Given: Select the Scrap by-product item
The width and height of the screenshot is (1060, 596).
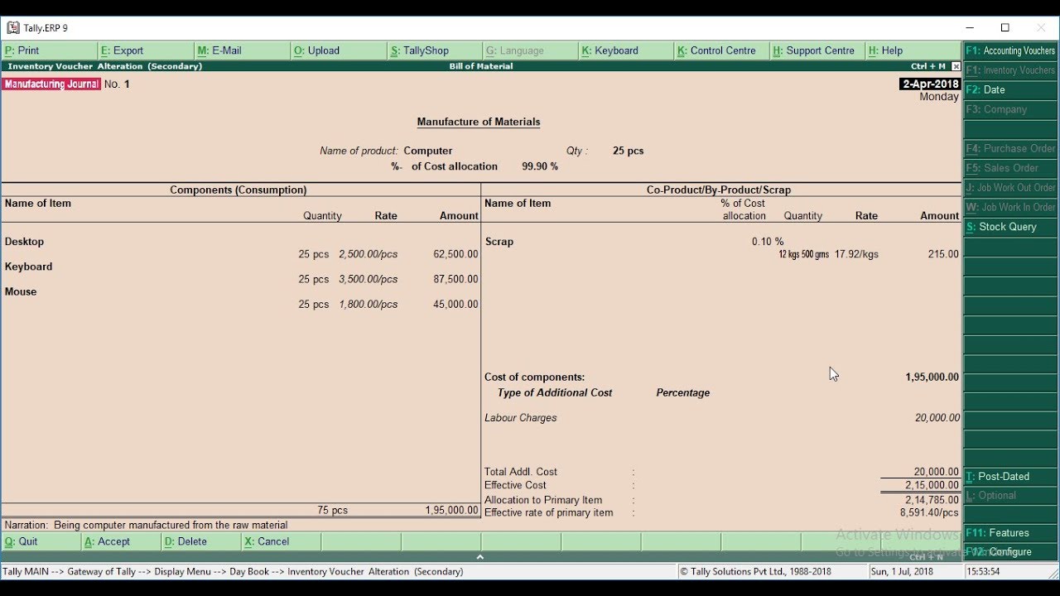Looking at the screenshot, I should click(499, 242).
